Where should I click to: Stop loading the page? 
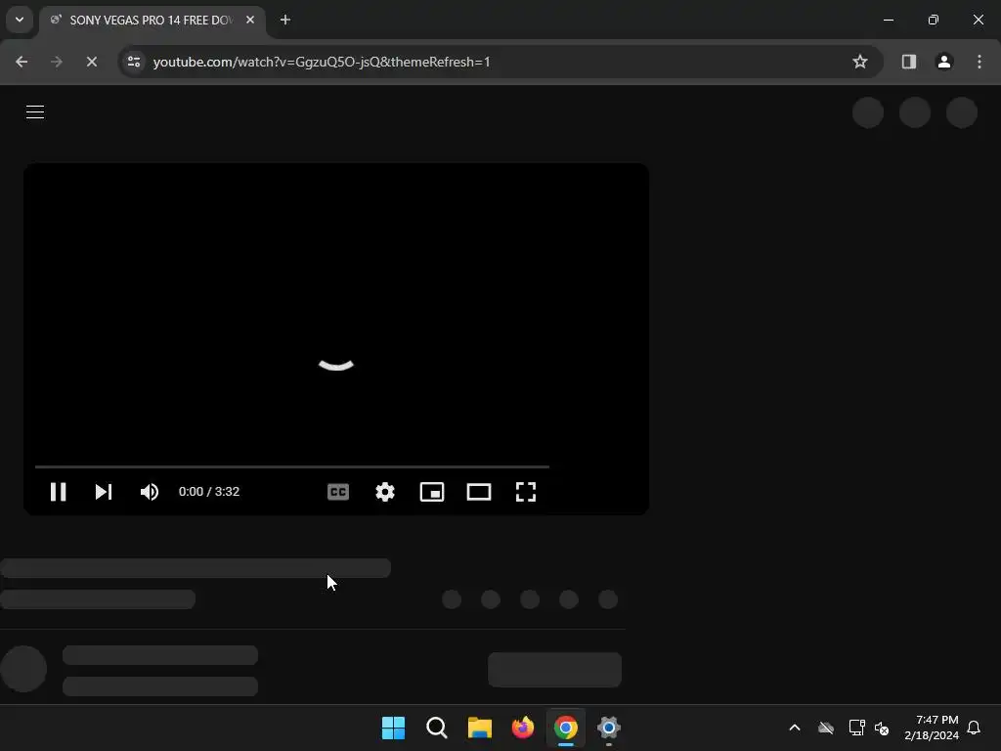pos(91,62)
